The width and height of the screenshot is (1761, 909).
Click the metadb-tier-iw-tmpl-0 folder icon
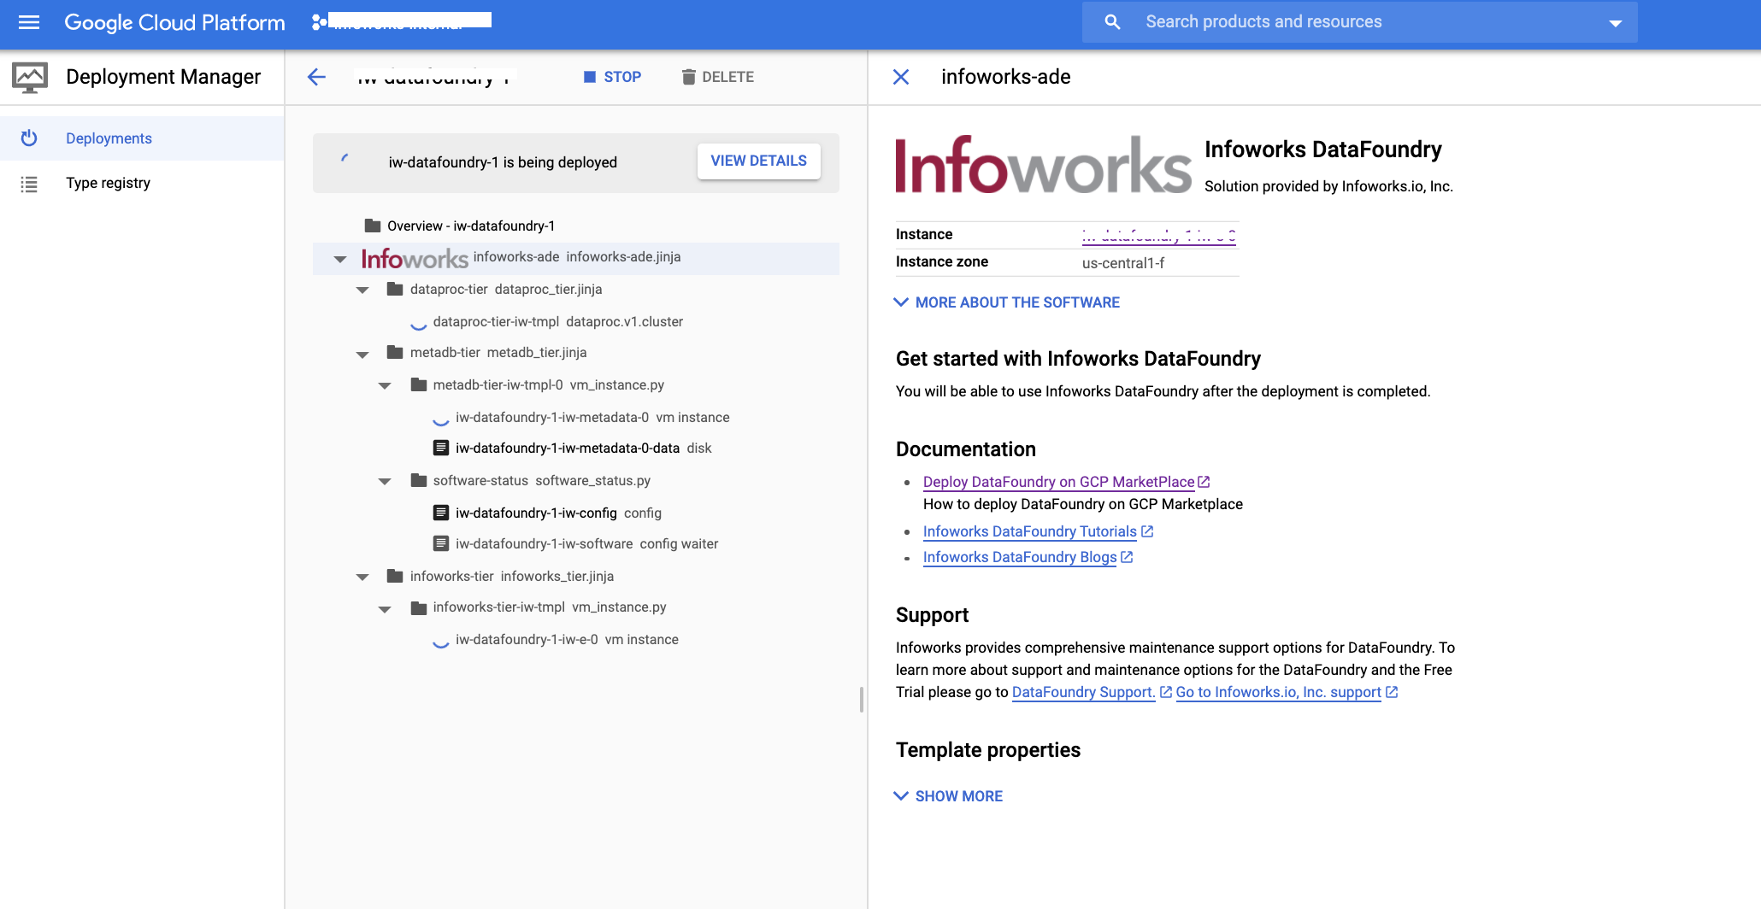419,384
